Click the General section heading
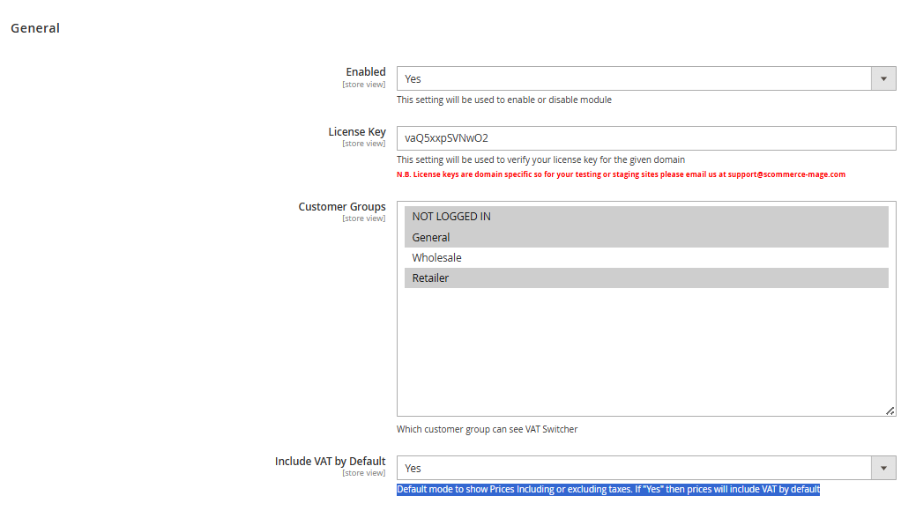901x518 pixels. click(35, 28)
